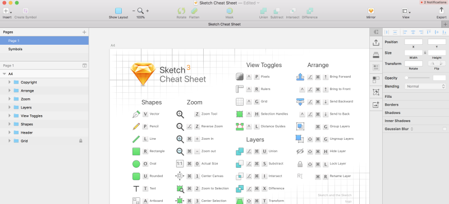Viewport: 449px width, 204px height.
Task: Zoom in with the plus button
Action: click(148, 11)
